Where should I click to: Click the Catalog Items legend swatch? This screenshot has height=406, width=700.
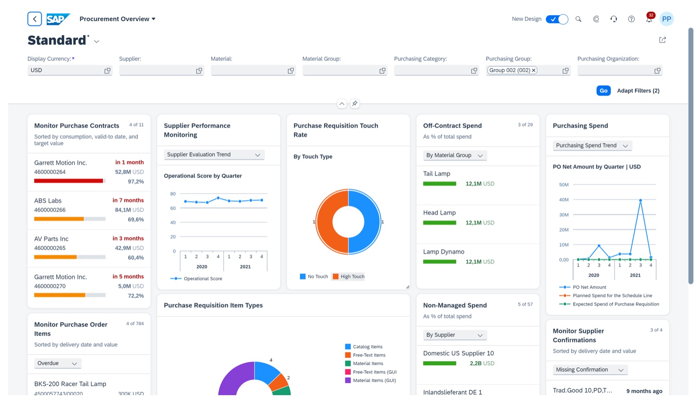point(348,347)
